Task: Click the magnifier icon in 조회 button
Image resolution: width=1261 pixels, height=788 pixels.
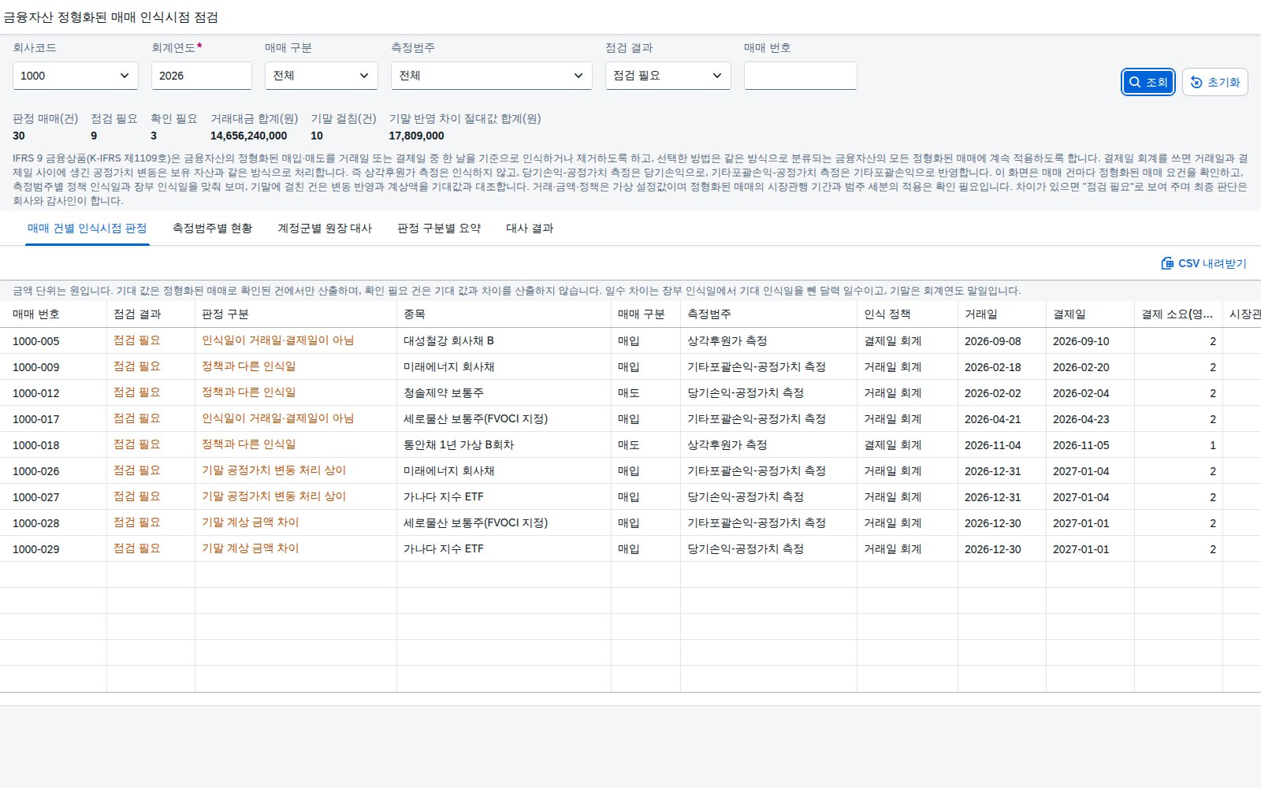Action: pyautogui.click(x=1135, y=82)
